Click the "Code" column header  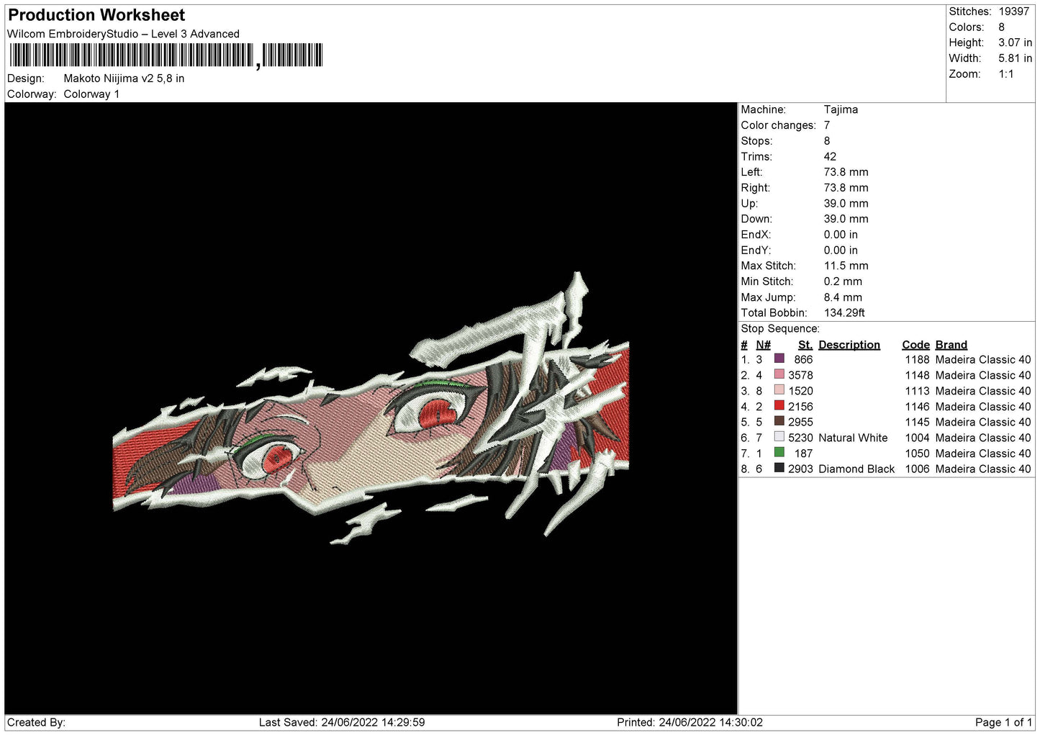915,345
